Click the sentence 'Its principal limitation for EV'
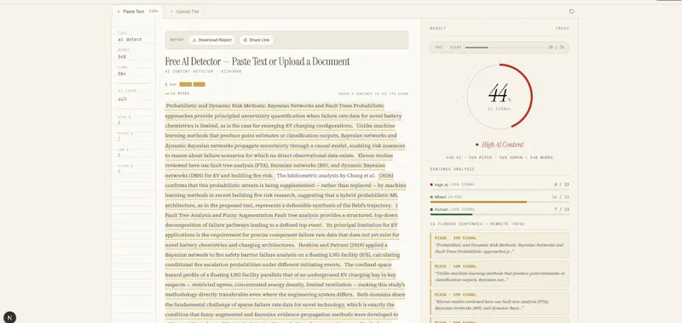Viewport: 682px width, 323px height. pos(282,235)
